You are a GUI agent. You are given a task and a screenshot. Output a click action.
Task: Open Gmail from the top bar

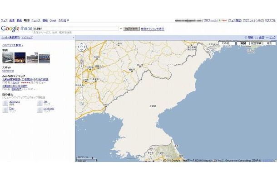click(x=53, y=20)
